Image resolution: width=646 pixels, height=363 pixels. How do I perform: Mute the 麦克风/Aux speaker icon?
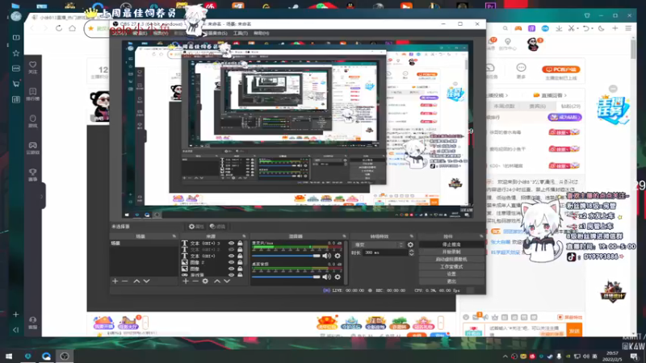327,256
